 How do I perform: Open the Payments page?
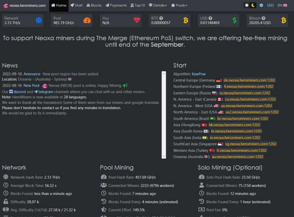(116, 6)
